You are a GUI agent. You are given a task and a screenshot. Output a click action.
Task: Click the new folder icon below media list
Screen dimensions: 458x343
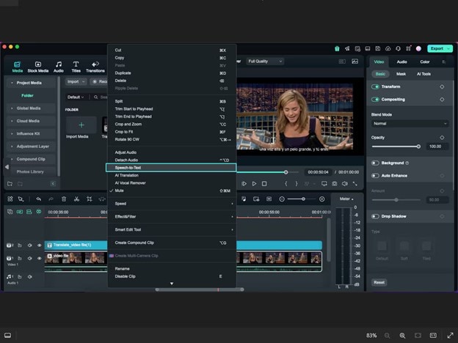[10, 183]
